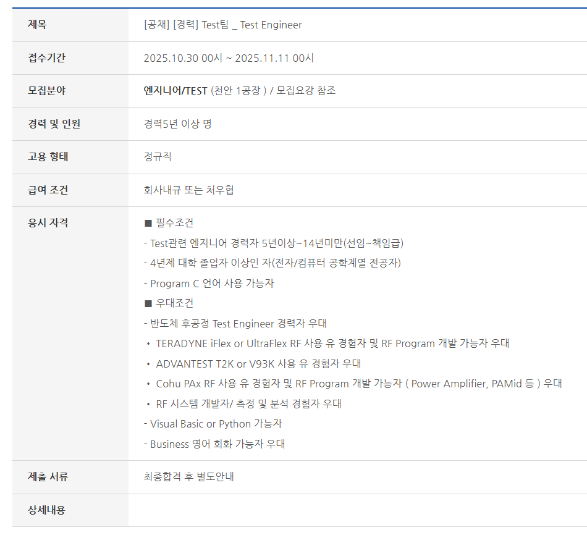The height and width of the screenshot is (535, 587).
Task: Click the '회사내규 또는 처우협' salary text
Action: coord(188,190)
